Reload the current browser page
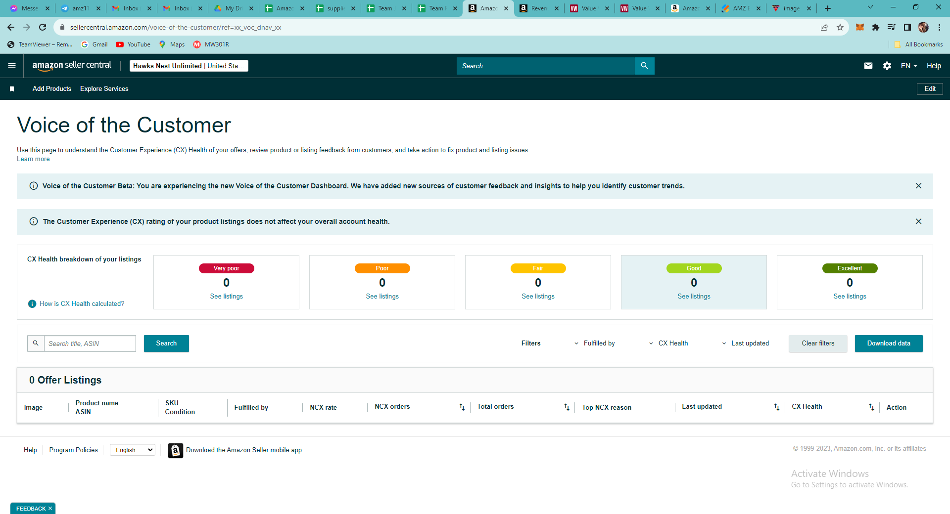The image size is (950, 514). pyautogui.click(x=43, y=27)
